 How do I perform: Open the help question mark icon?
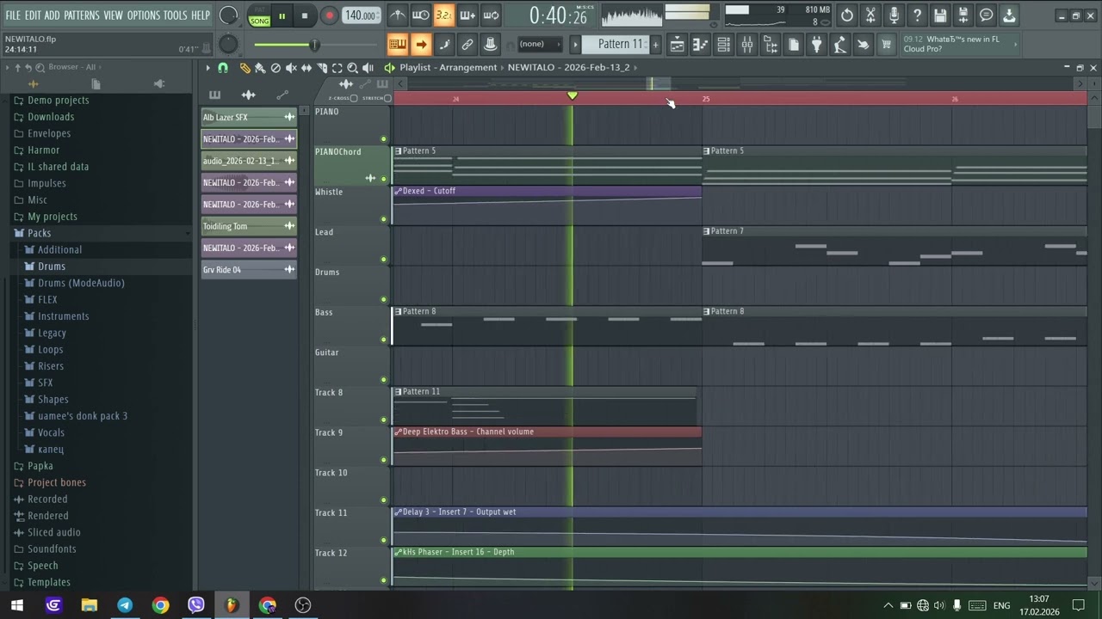click(x=917, y=15)
